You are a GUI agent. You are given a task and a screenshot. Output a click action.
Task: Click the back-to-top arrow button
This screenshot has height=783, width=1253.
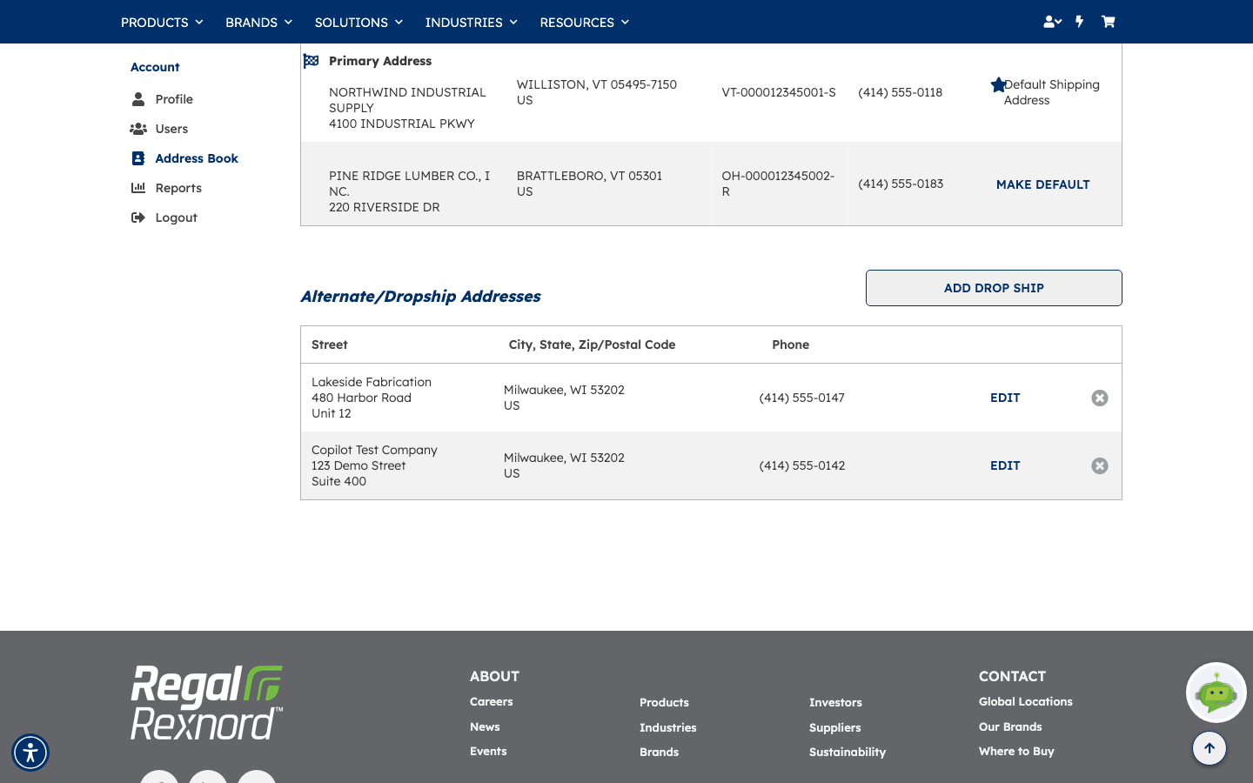click(1209, 748)
